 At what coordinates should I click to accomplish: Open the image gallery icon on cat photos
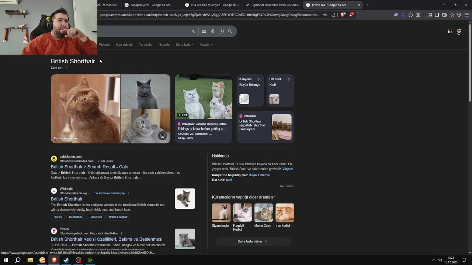(x=162, y=136)
